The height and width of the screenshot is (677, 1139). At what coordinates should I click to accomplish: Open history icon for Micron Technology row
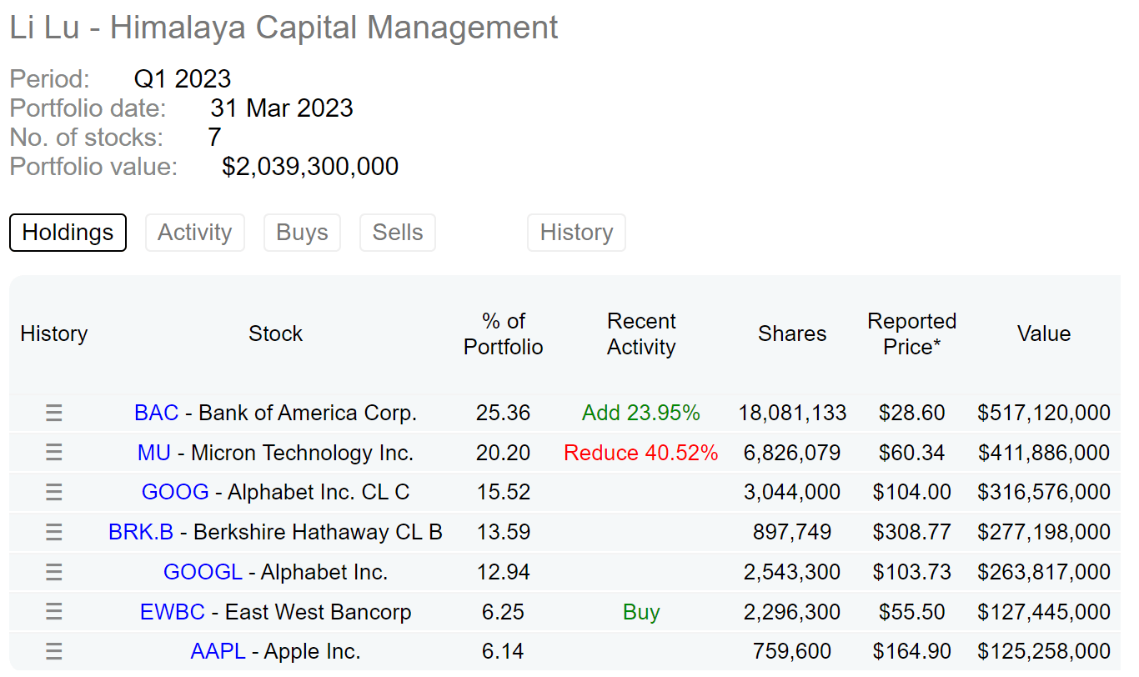[54, 453]
